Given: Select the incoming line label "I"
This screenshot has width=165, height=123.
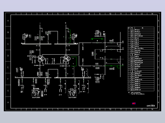Looking at the screenshot, I should 40,23.
